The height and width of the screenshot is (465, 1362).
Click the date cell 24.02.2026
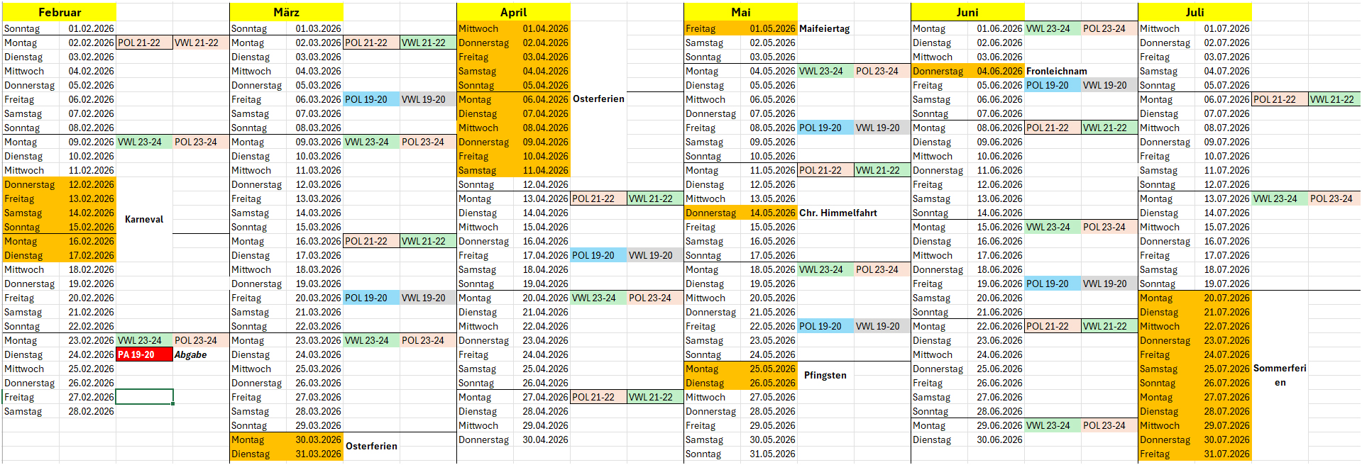point(91,354)
